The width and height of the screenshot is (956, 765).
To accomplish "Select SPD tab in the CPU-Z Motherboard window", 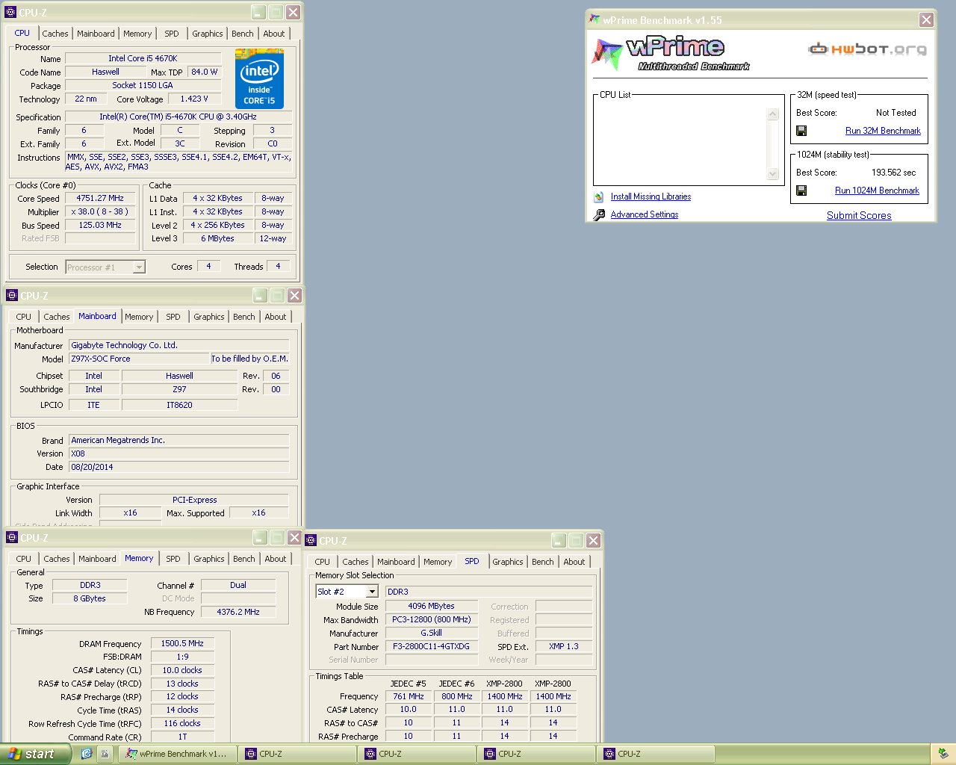I will click(173, 318).
